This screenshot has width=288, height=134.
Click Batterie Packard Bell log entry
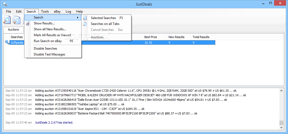(x=116, y=113)
